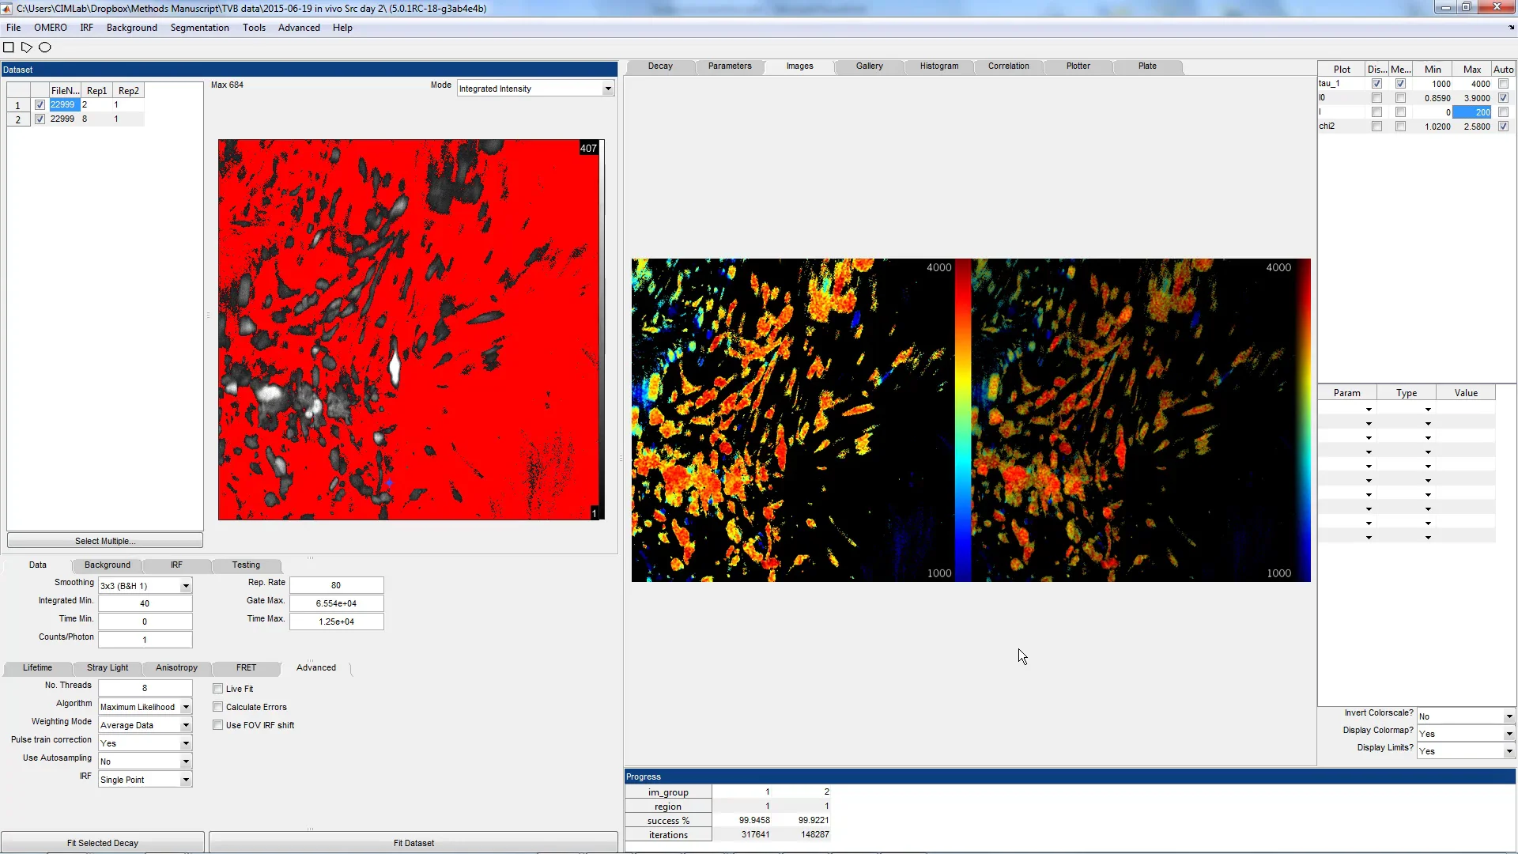Switch to the FRET tab
Viewport: 1518px width, 854px height.
(245, 668)
